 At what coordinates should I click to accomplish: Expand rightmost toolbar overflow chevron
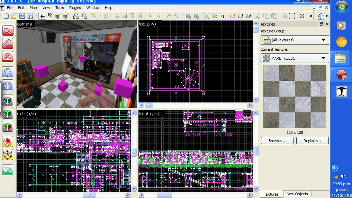(327, 16)
